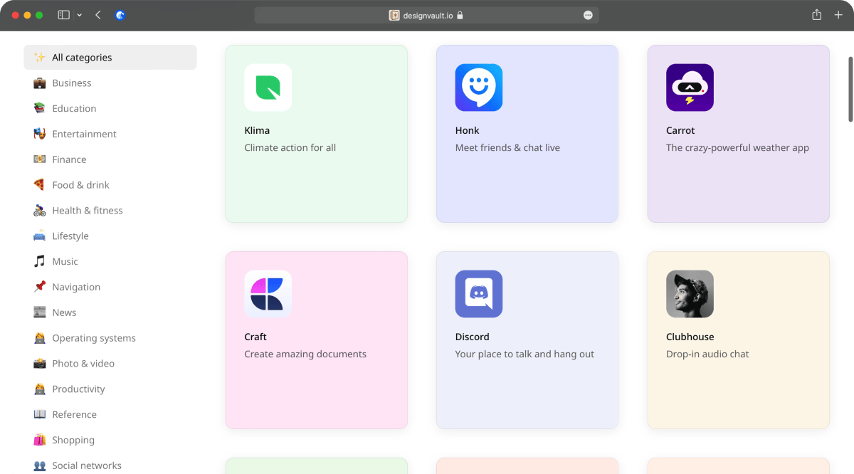This screenshot has height=474, width=854.
Task: Open the Lifestyle category
Action: coord(70,236)
